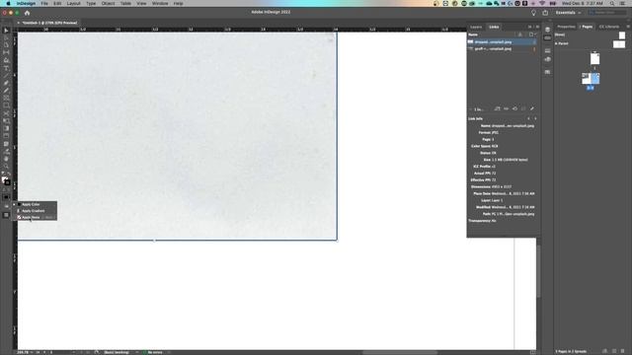The height and width of the screenshot is (355, 632).
Task: Select the Selection tool in toolbox
Action: (x=6, y=31)
